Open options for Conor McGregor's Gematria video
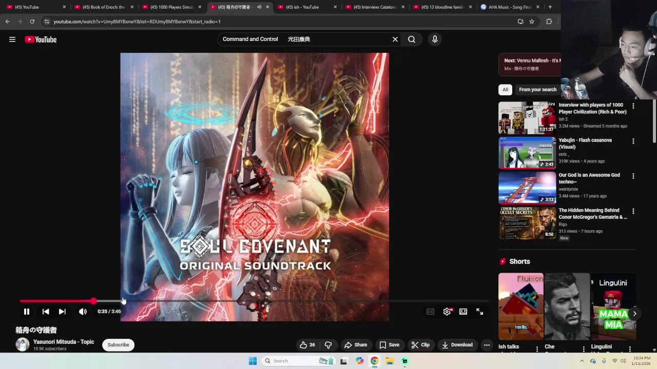Screen dimensions: 657x369 pos(633,211)
